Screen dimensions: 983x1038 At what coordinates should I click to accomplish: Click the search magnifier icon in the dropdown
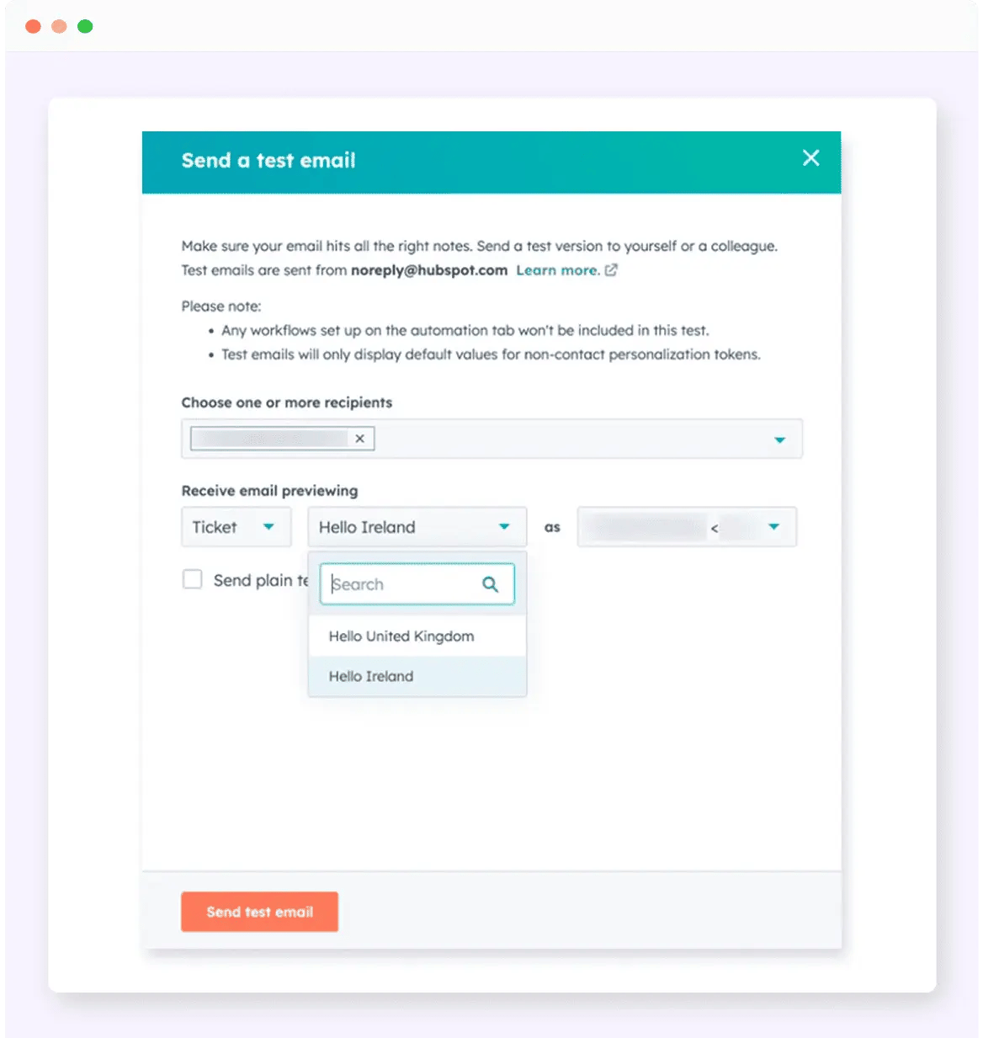(x=491, y=583)
